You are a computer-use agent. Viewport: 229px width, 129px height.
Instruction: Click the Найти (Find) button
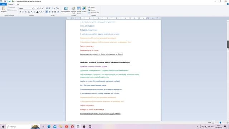92,8
